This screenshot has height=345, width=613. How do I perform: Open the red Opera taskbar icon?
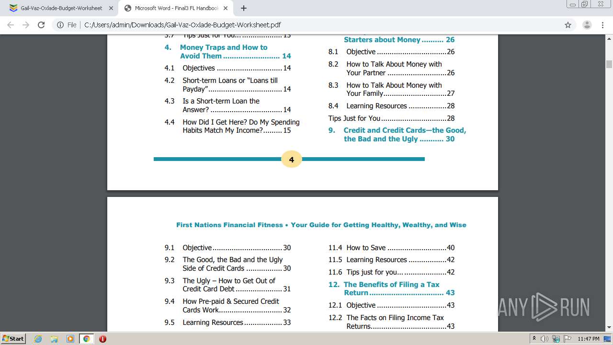[x=102, y=339]
